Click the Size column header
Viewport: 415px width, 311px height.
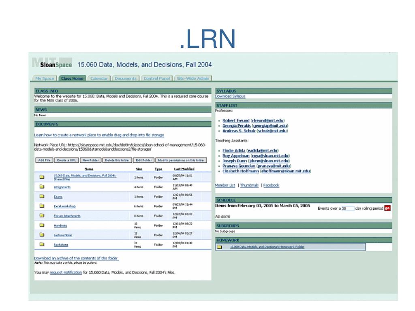(139, 169)
